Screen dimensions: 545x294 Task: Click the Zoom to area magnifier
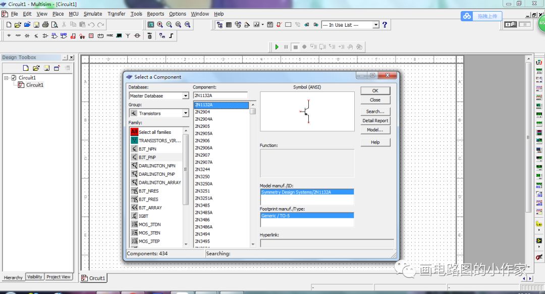pos(178,25)
